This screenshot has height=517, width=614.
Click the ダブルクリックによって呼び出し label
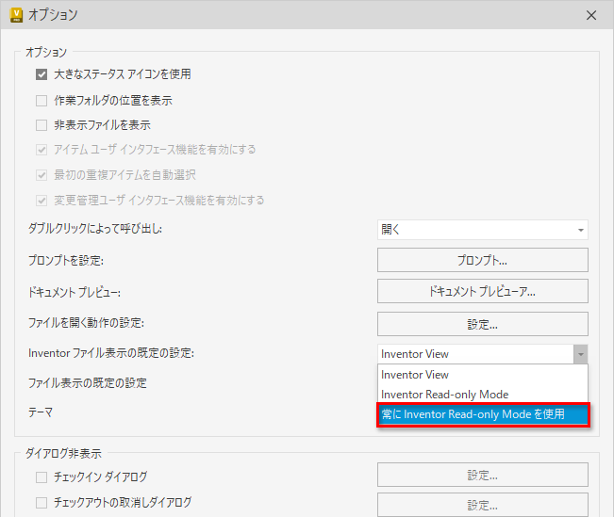(x=95, y=229)
